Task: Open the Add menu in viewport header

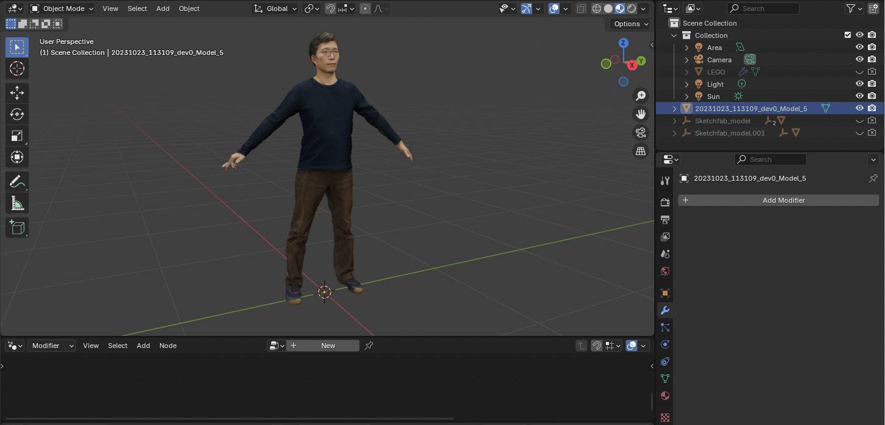Action: pos(162,9)
